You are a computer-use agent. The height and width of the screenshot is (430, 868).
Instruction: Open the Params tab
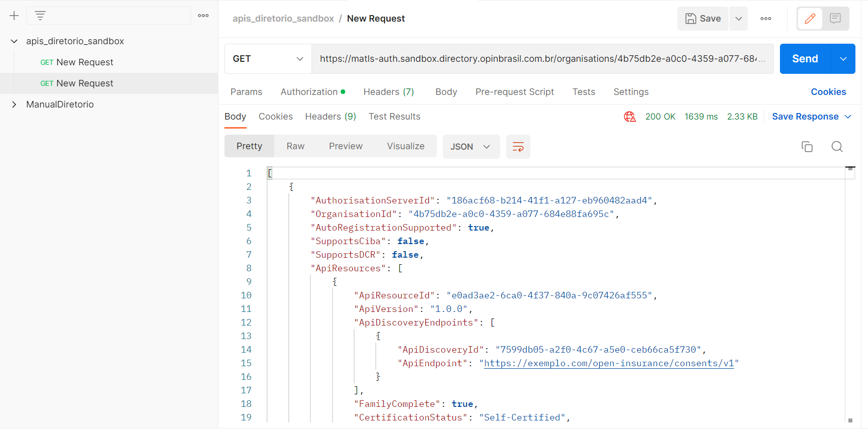pyautogui.click(x=246, y=92)
